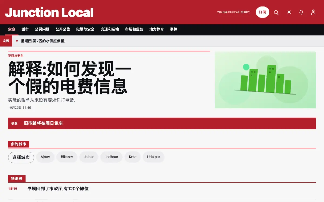
Task: Open headline 解释:如何发现一个假的电费信息
Action: point(70,77)
